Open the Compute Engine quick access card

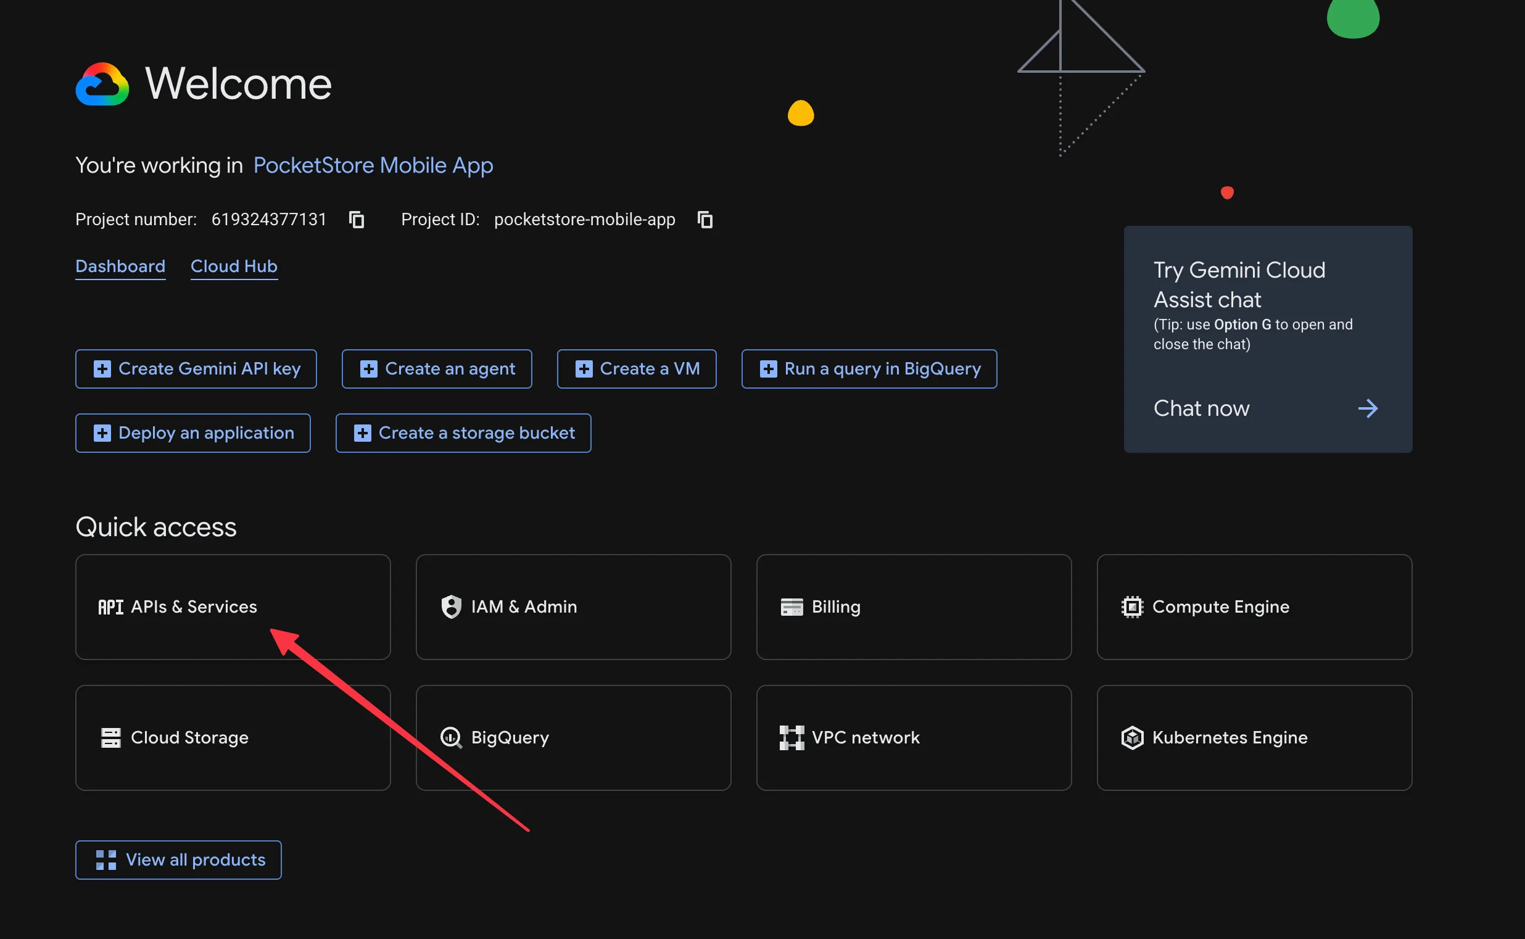(x=1254, y=606)
